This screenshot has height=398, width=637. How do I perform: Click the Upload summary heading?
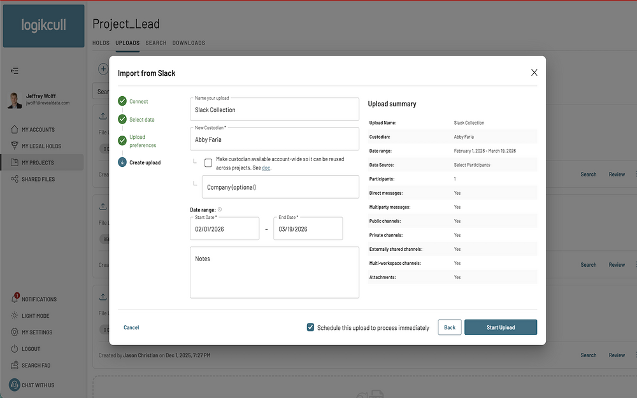pos(392,104)
